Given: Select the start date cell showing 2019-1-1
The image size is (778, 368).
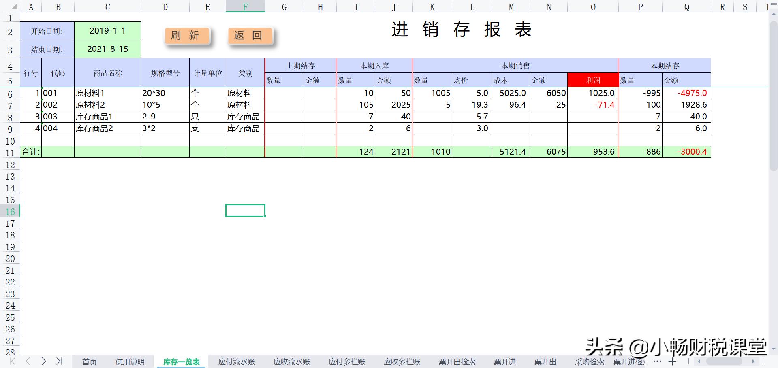Looking at the screenshot, I should tap(107, 30).
